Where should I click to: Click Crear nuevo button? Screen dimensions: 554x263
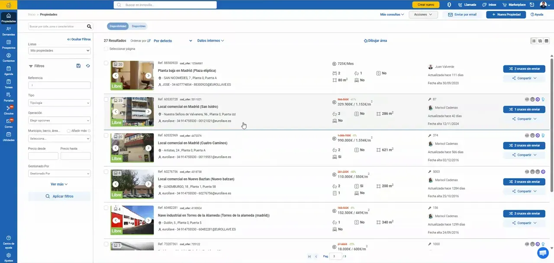pos(426,5)
